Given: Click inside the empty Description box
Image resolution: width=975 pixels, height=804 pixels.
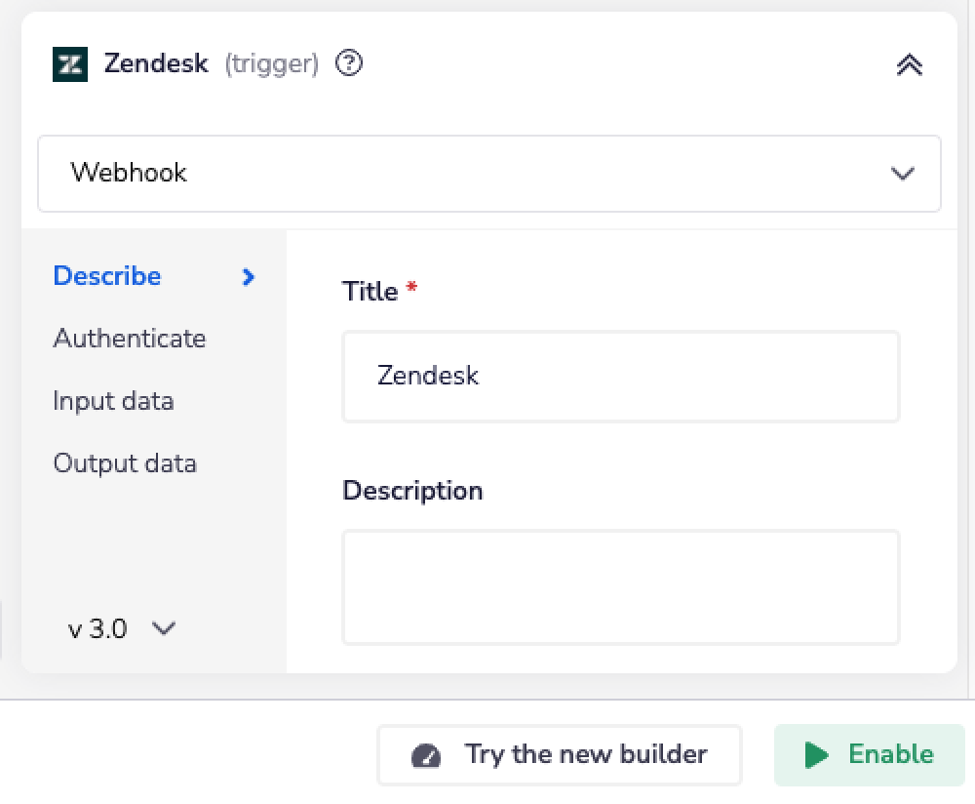Looking at the screenshot, I should point(621,586).
